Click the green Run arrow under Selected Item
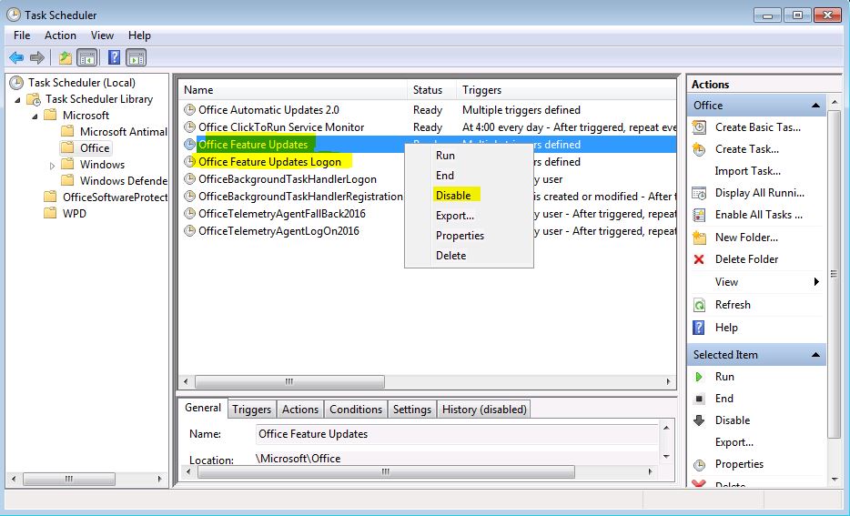Screen dimensions: 850x516 pyautogui.click(x=699, y=377)
